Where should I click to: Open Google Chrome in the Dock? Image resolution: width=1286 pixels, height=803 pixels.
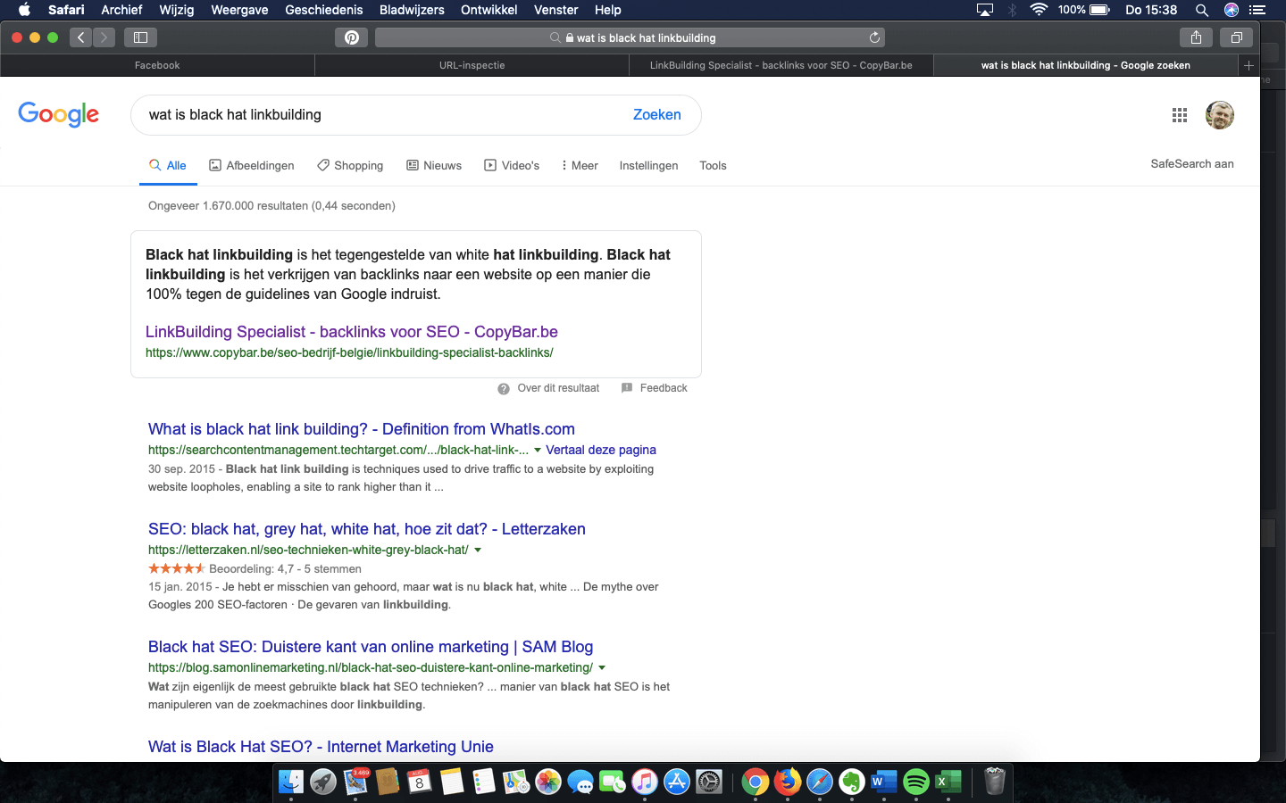pyautogui.click(x=755, y=782)
